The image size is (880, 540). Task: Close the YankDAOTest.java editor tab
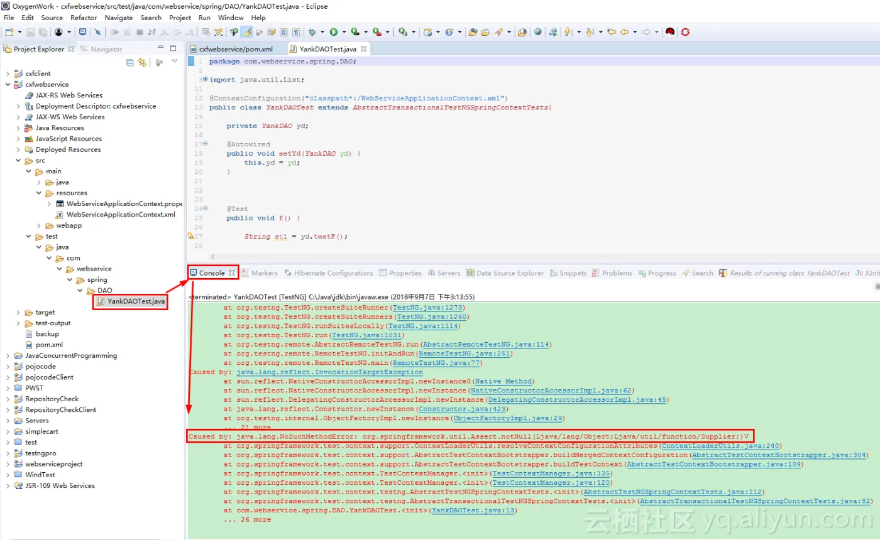pos(363,48)
